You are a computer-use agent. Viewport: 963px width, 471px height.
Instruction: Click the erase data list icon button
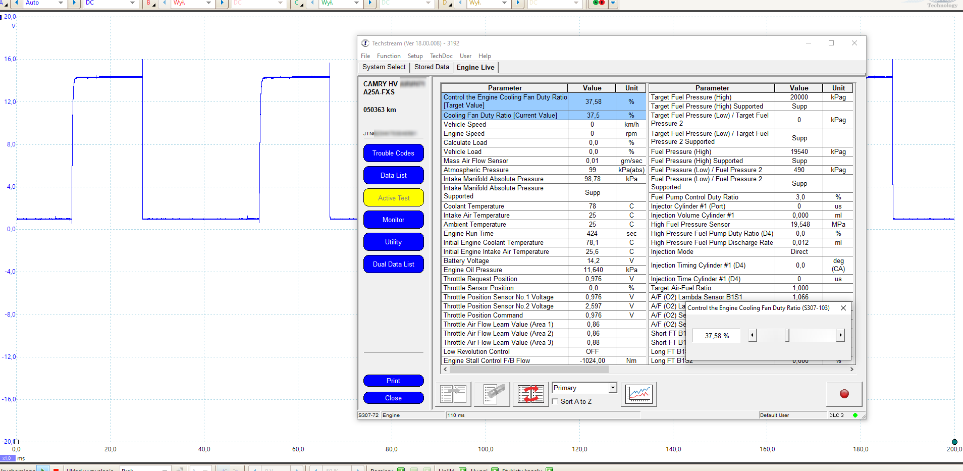click(493, 394)
